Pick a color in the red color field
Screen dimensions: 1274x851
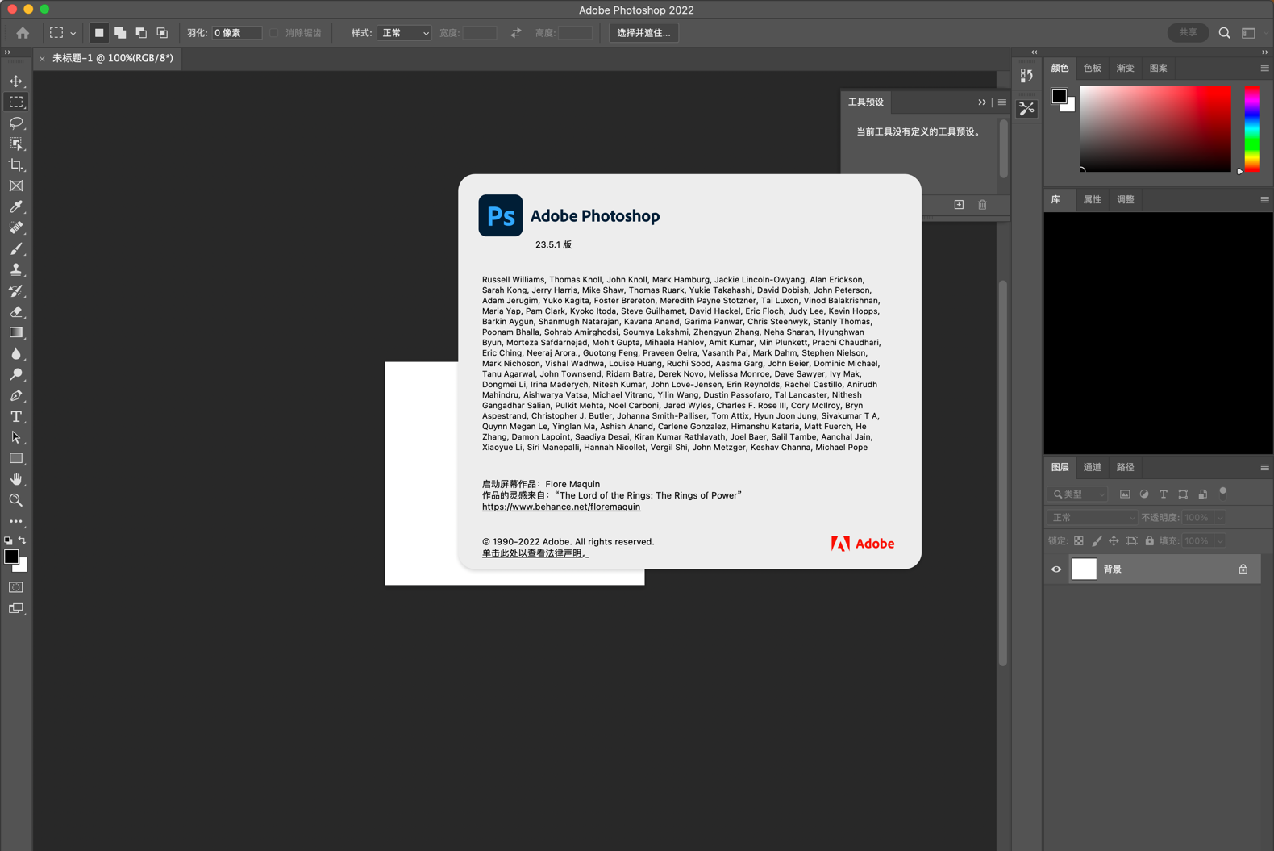1155,128
